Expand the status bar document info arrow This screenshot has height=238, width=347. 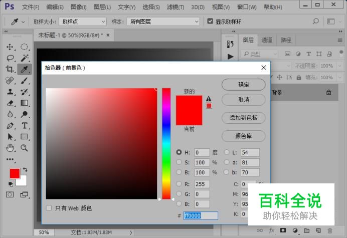[131, 232]
